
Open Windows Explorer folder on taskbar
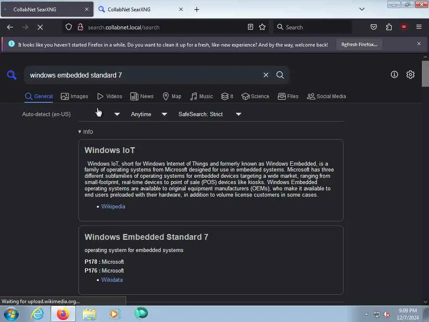tap(89, 314)
